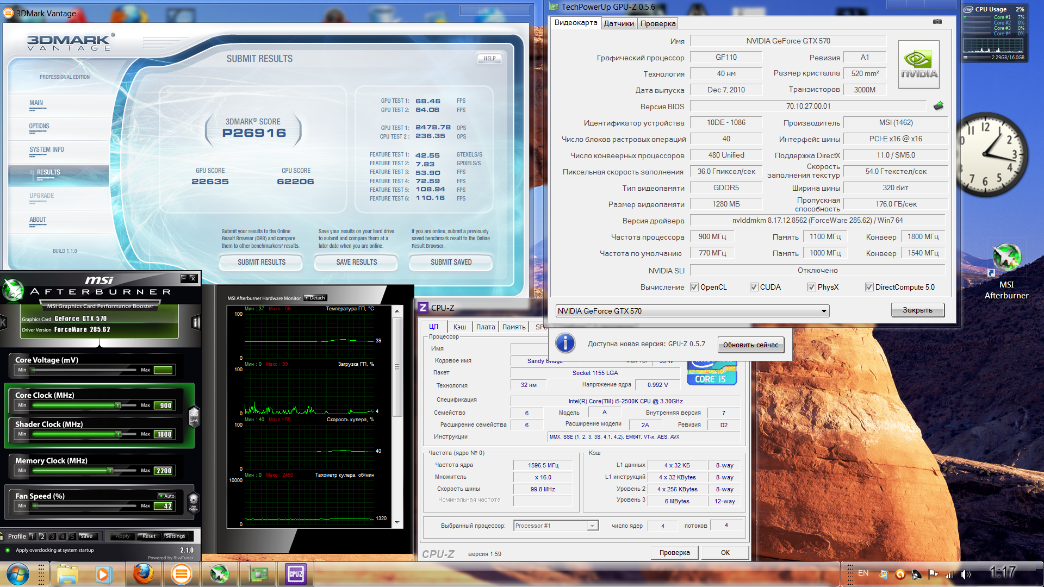Click the Afterburner Settings button
1044x587 pixels.
[x=175, y=536]
